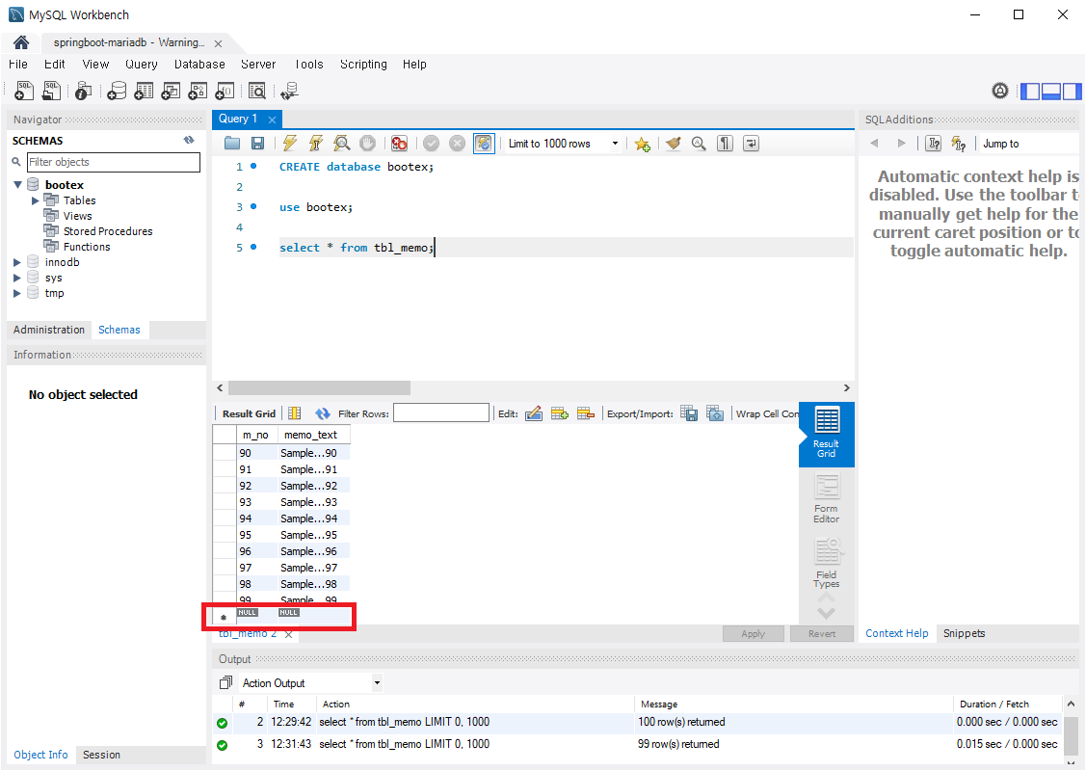
Task: Switch to Form Editor view
Action: 826,499
